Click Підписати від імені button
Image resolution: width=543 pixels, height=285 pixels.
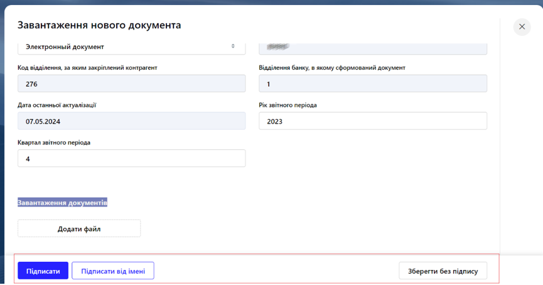pyautogui.click(x=113, y=271)
